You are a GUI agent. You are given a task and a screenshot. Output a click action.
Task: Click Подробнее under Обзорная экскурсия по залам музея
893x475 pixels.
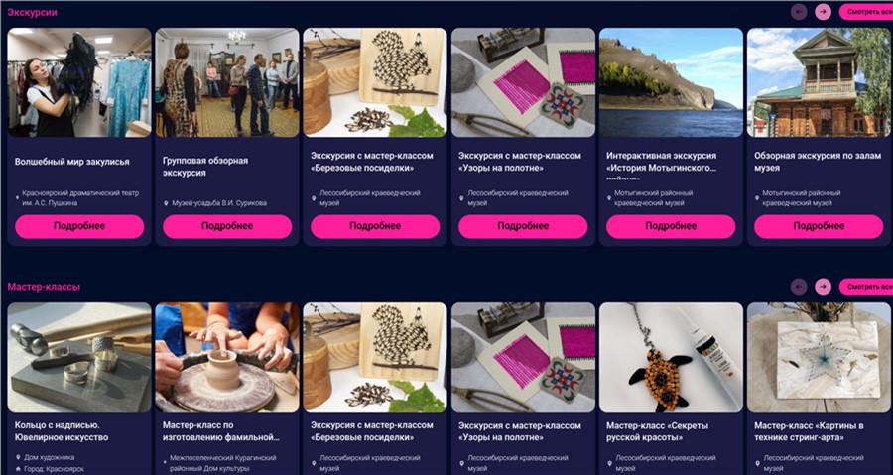pyautogui.click(x=819, y=226)
